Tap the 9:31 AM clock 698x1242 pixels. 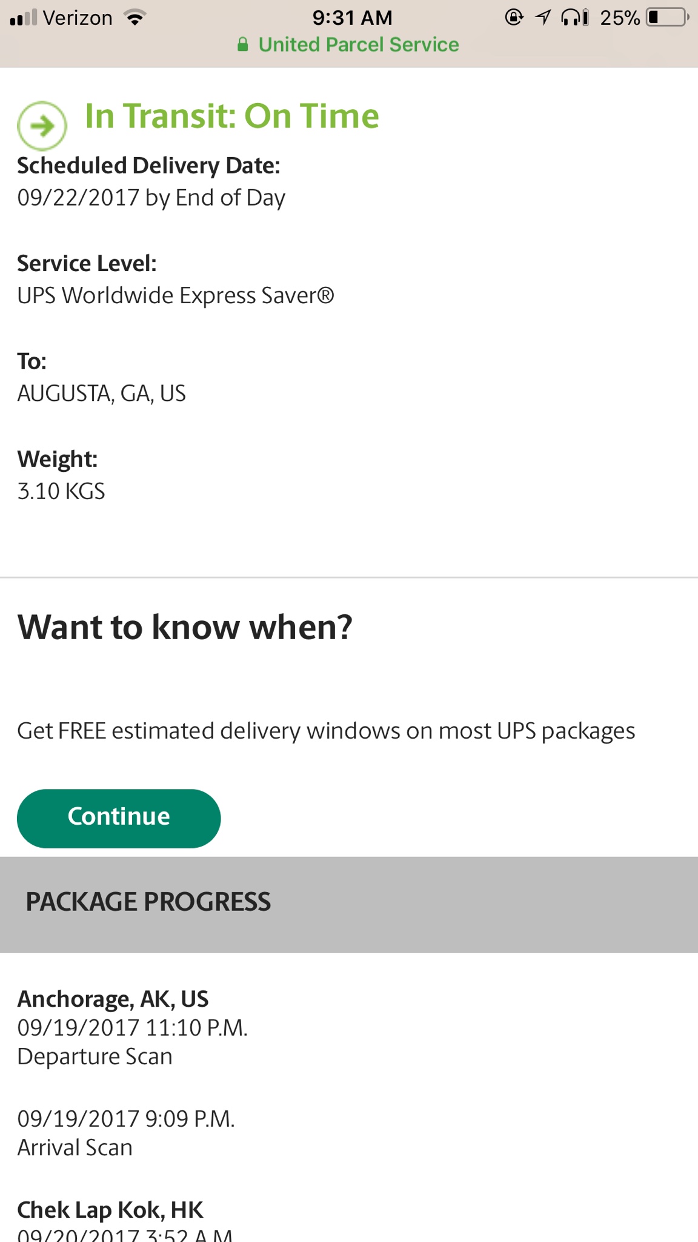(352, 18)
